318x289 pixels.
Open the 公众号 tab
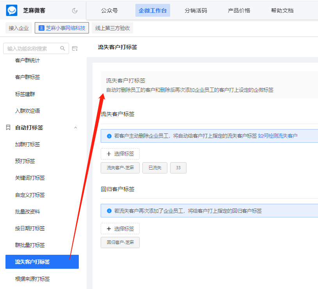(x=110, y=11)
